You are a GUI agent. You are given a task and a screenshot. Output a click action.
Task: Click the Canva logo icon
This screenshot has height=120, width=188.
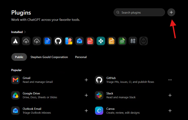pos(99,111)
